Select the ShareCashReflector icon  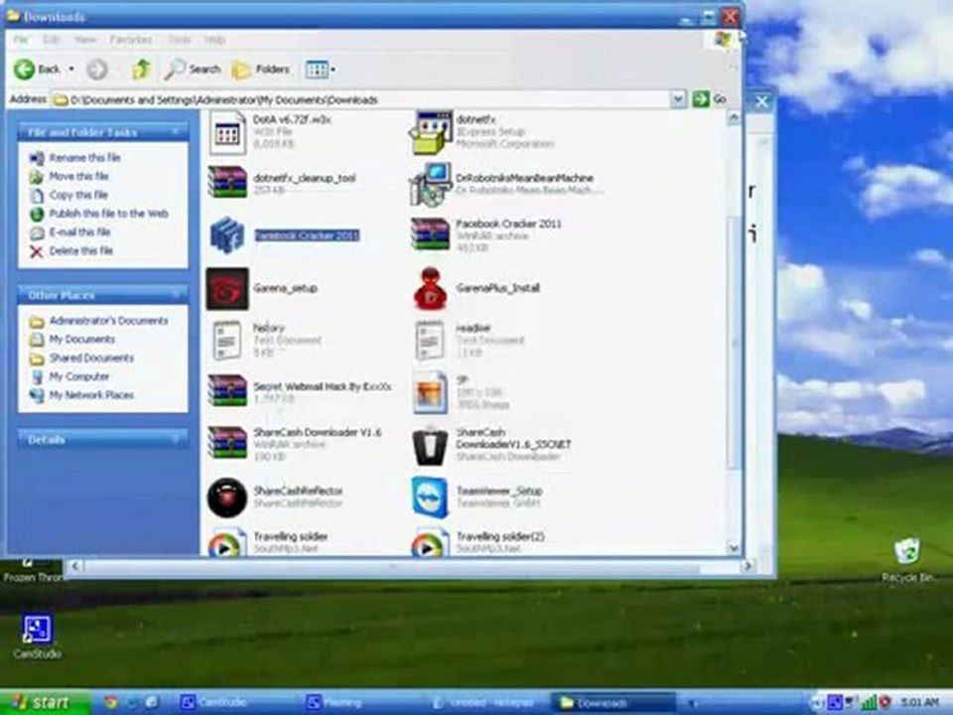click(227, 498)
